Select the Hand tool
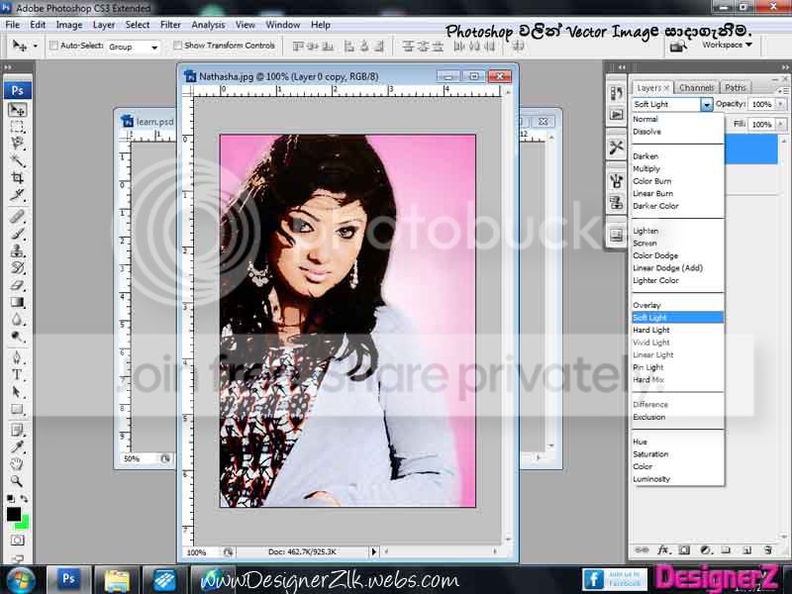792x594 pixels. pyautogui.click(x=17, y=463)
